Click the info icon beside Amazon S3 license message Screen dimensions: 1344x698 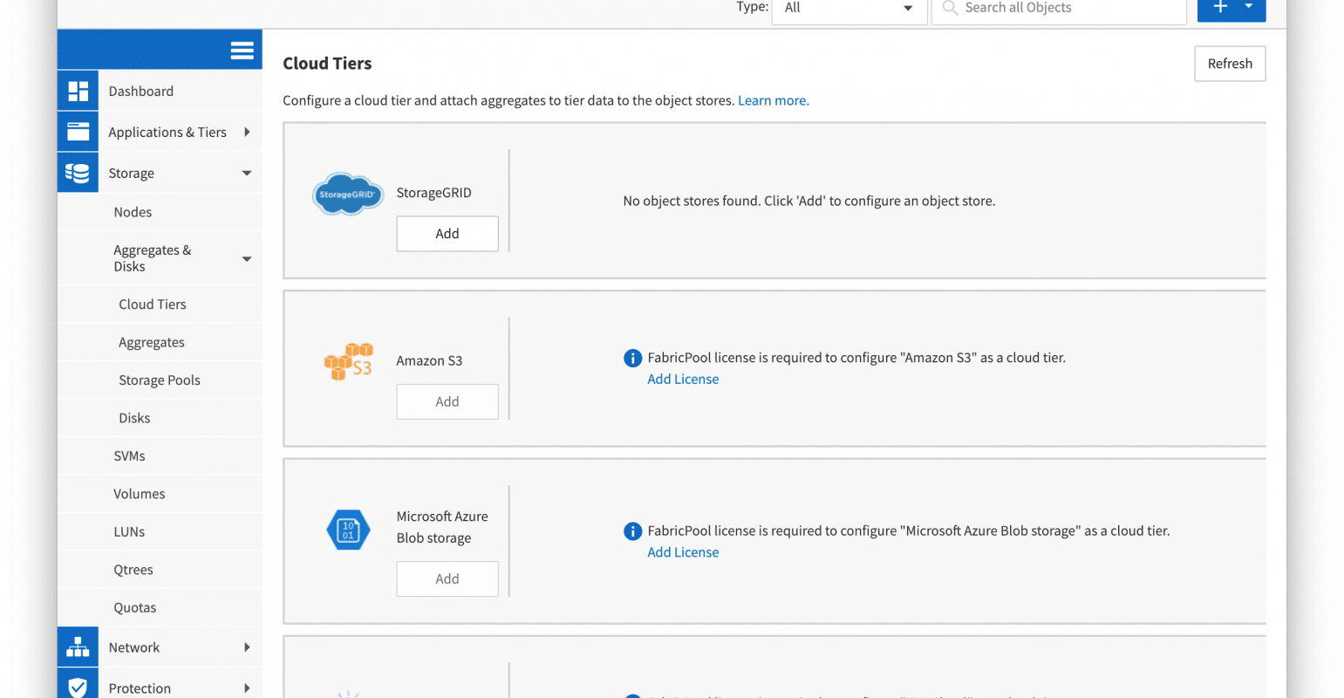tap(633, 358)
